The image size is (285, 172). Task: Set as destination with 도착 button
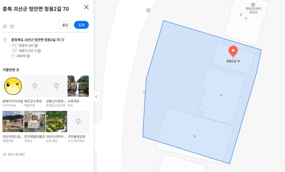pos(82,25)
